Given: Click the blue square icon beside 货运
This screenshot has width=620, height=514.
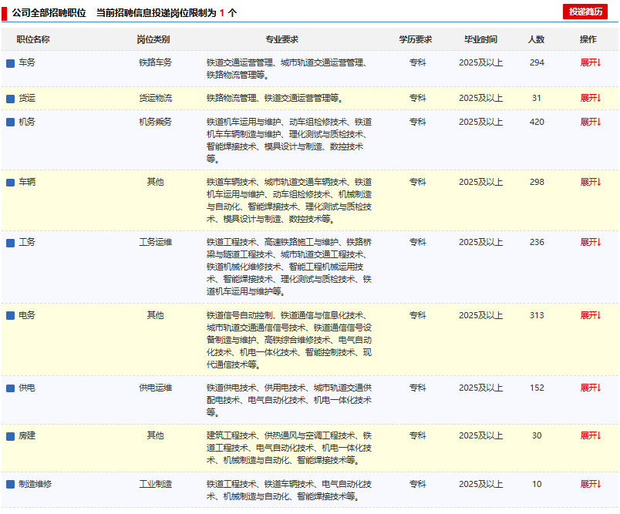Looking at the screenshot, I should point(10,99).
